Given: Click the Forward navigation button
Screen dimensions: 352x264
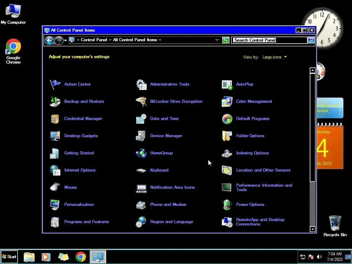Looking at the screenshot, I should [59, 41].
